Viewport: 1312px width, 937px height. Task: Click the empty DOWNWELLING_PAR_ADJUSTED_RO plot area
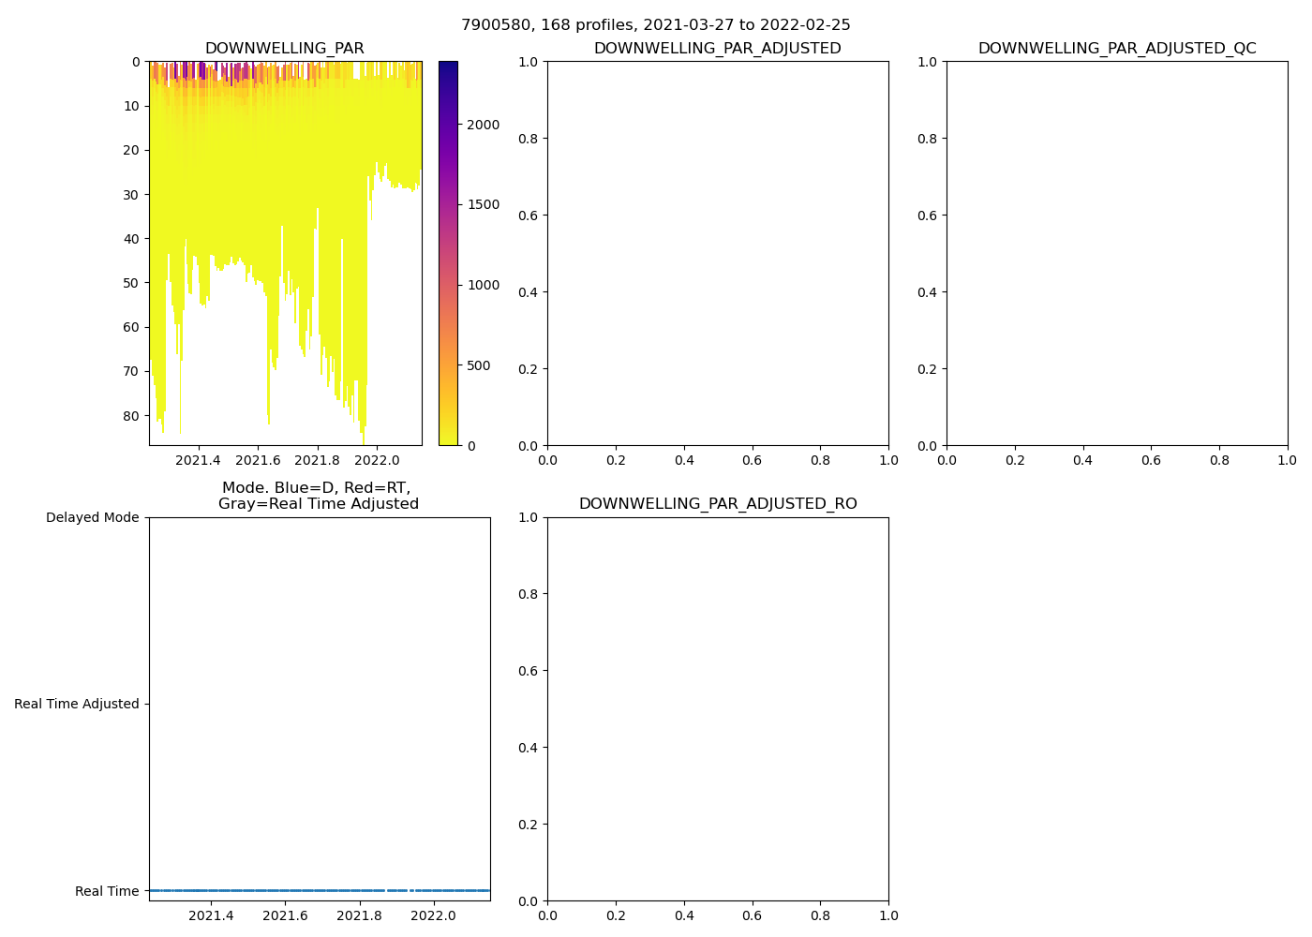pyautogui.click(x=717, y=708)
